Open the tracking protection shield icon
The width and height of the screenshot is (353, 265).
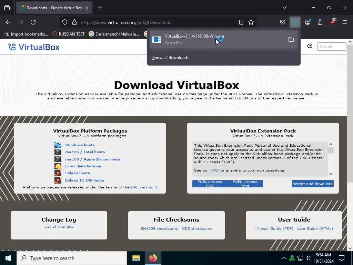(x=65, y=22)
